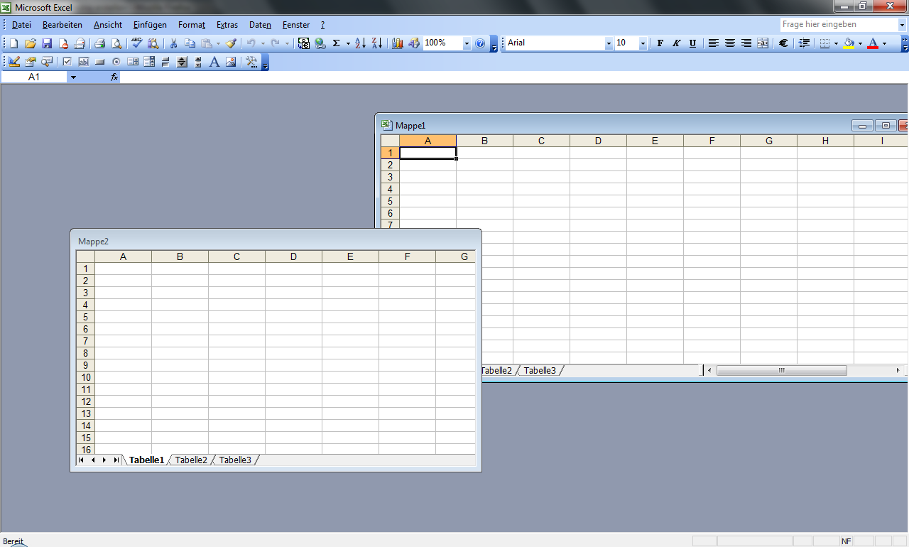Toggle Design Mode in the Control Toolbox
The image size is (909, 547).
point(14,62)
